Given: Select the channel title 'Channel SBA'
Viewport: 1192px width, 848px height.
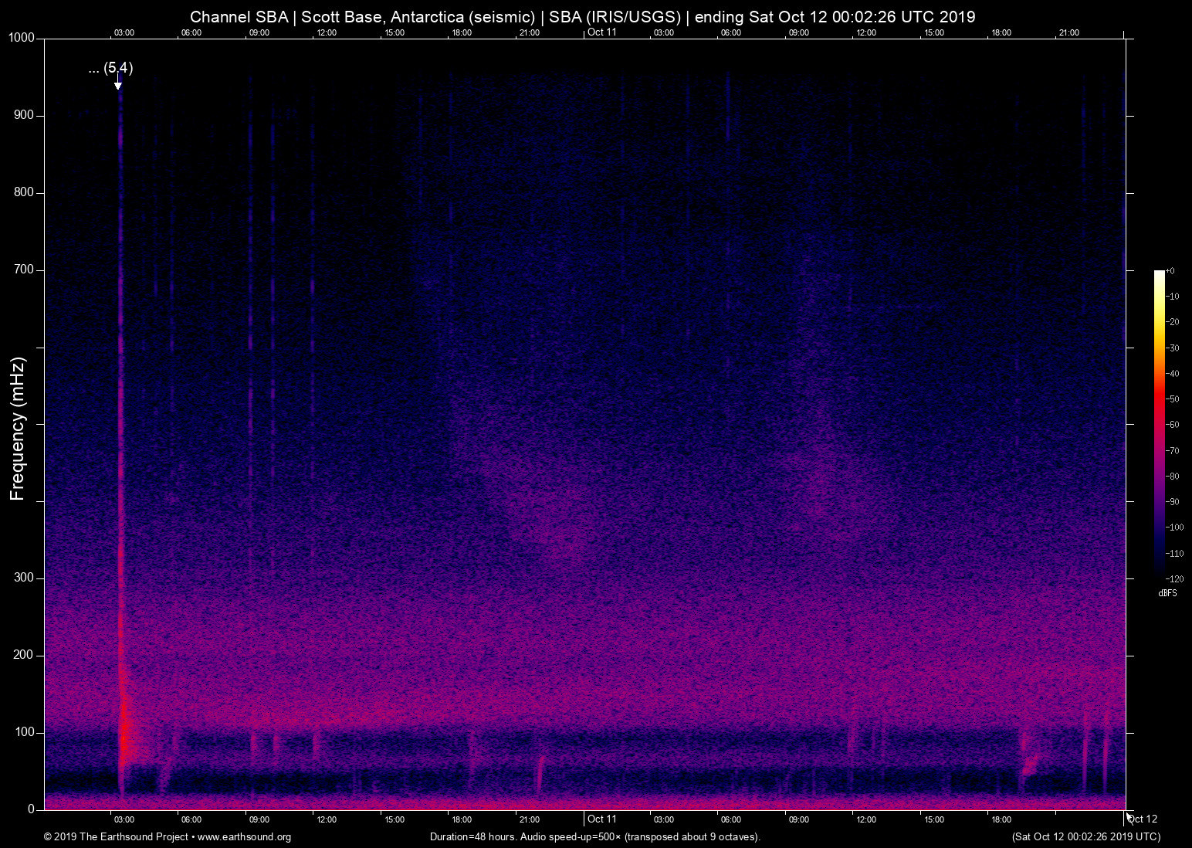Looking at the screenshot, I should tap(239, 16).
